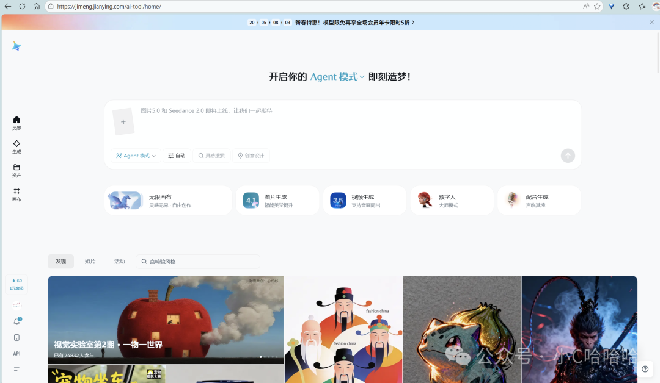Screen dimensions: 660x383
Task: Open the Monkey King artwork thumbnail
Action: 579,329
